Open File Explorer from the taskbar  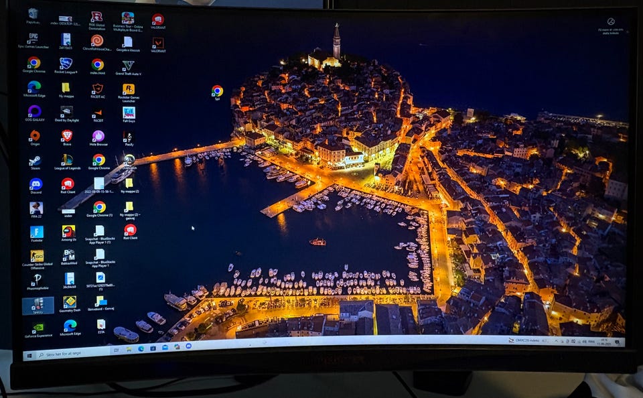tap(129, 349)
